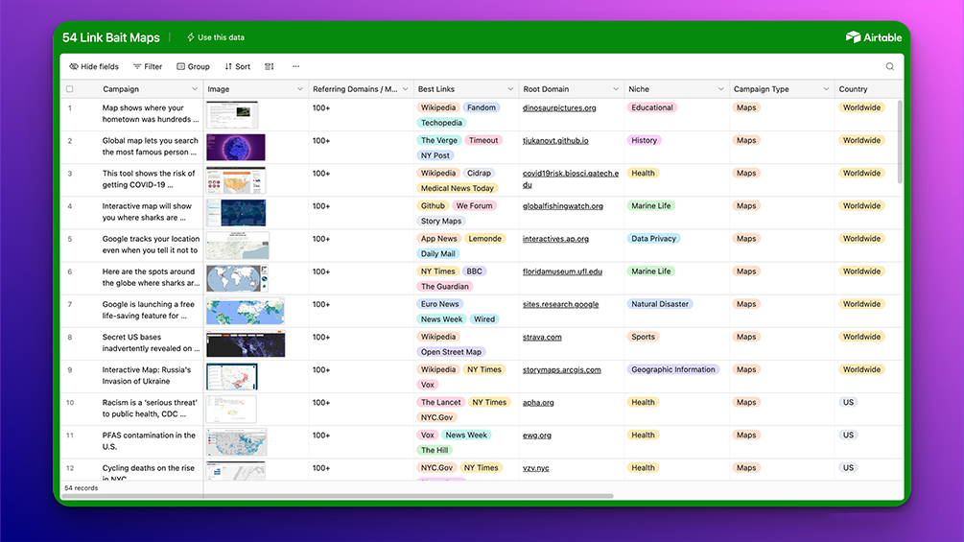The image size is (964, 542).
Task: Select campaign 'Interactive Map: Russia's Invasion of Ukraine'
Action: pos(147,375)
